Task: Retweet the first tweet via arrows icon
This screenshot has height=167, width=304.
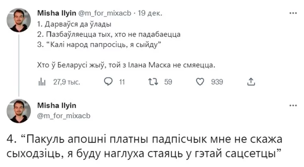Action: click(x=153, y=82)
